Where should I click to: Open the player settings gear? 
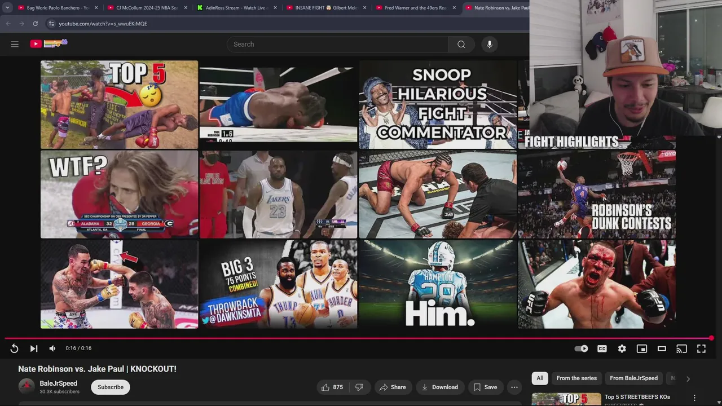coord(622,348)
